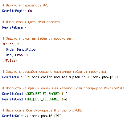This screenshot has height=121, width=127.
Task: Select the opening tag "<Files .*>"
Action: point(12,44)
